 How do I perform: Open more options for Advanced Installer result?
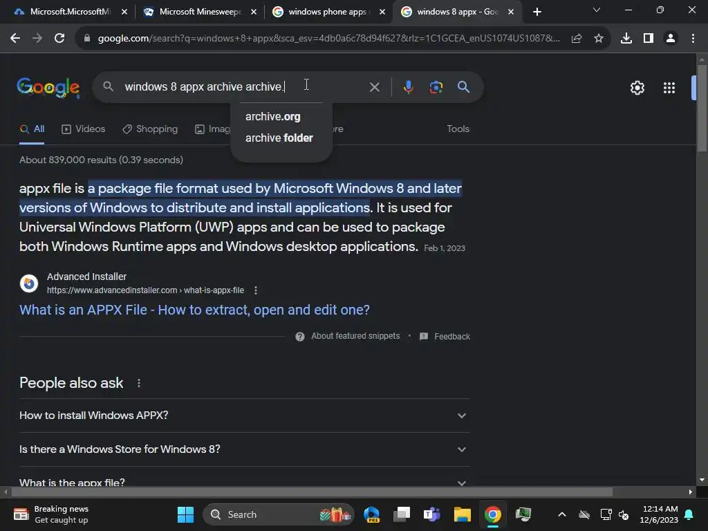tap(256, 290)
